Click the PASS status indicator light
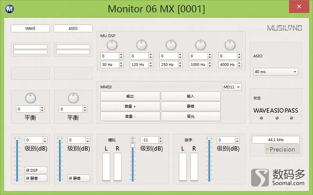 pyautogui.click(x=291, y=118)
